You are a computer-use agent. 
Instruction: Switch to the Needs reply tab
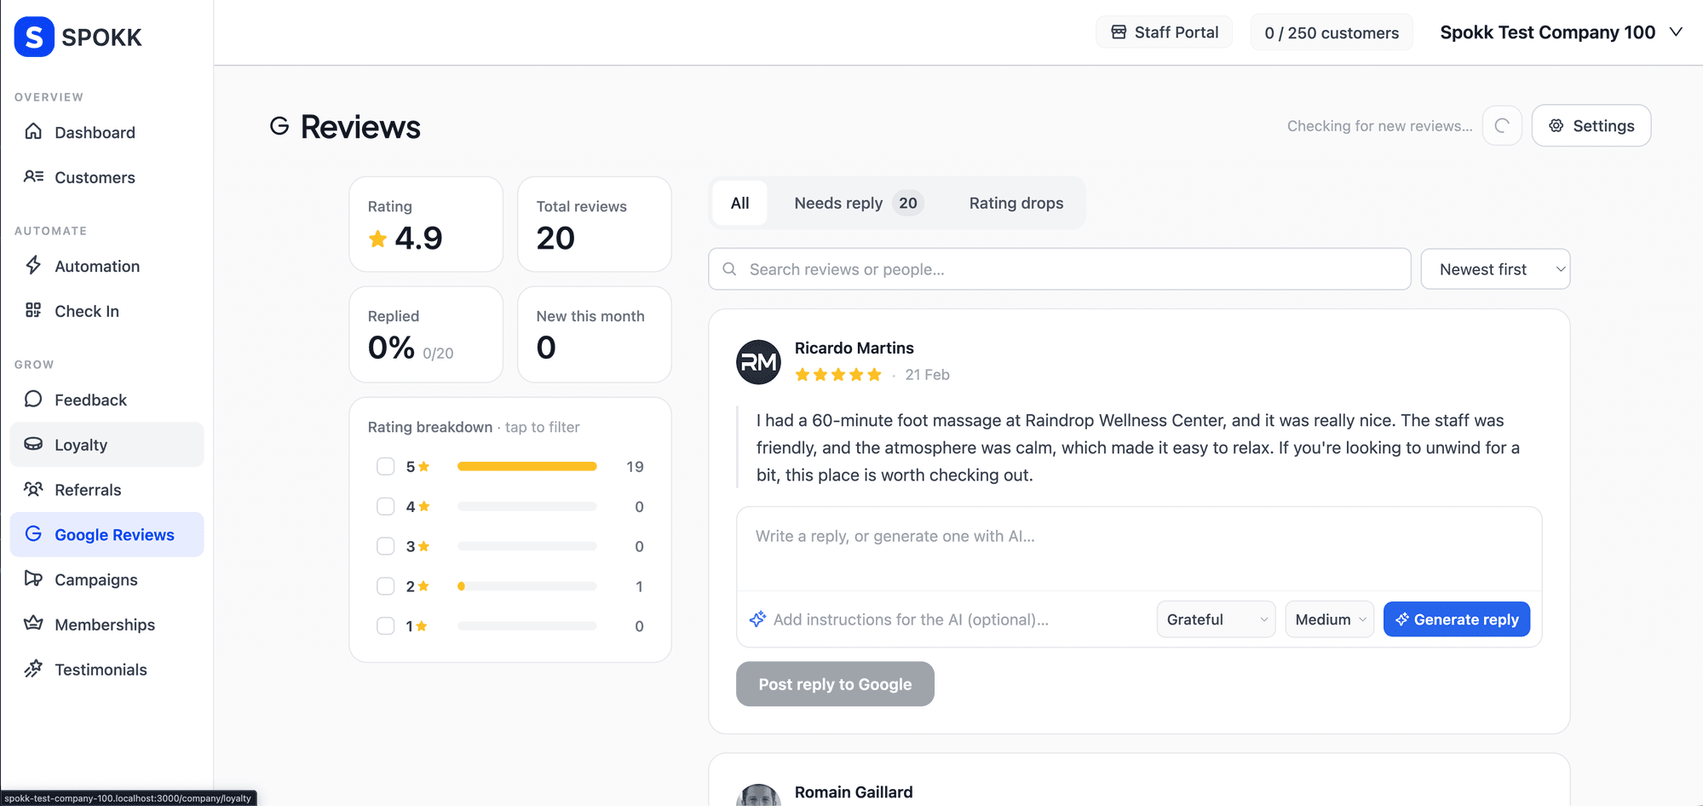(858, 203)
